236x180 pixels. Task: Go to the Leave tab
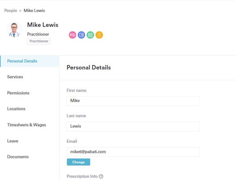click(13, 141)
